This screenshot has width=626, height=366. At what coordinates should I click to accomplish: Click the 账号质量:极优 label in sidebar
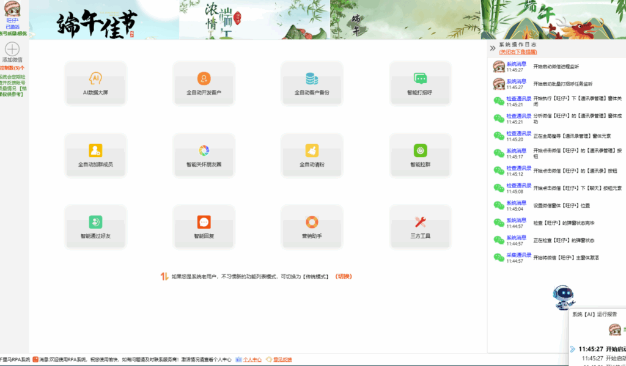[x=13, y=34]
